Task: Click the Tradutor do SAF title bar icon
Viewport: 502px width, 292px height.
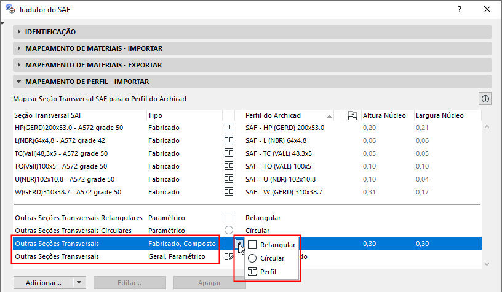Action: coord(10,9)
